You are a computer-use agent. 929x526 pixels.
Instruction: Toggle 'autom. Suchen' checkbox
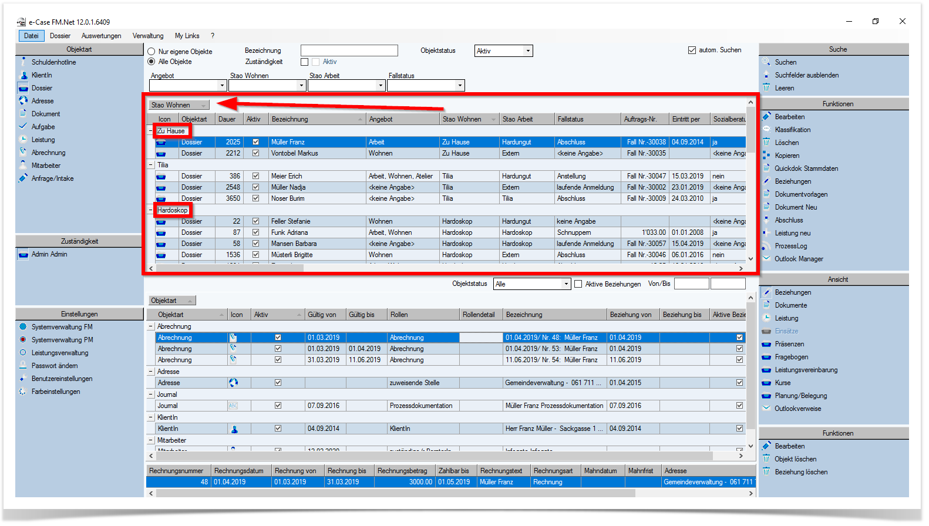point(692,50)
